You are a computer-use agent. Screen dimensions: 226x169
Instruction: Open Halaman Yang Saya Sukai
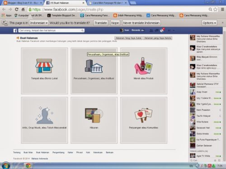128,38
